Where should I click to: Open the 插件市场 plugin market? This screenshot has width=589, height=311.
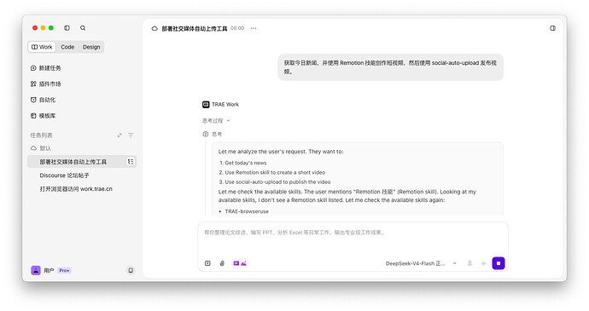tap(46, 84)
